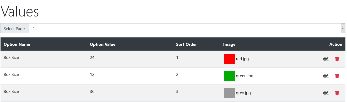Click the Sort Order column header
The image size is (347, 102).
point(186,44)
